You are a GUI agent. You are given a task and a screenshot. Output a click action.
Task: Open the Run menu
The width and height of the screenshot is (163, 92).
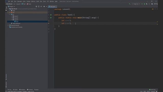pyautogui.click(x=41, y=1)
